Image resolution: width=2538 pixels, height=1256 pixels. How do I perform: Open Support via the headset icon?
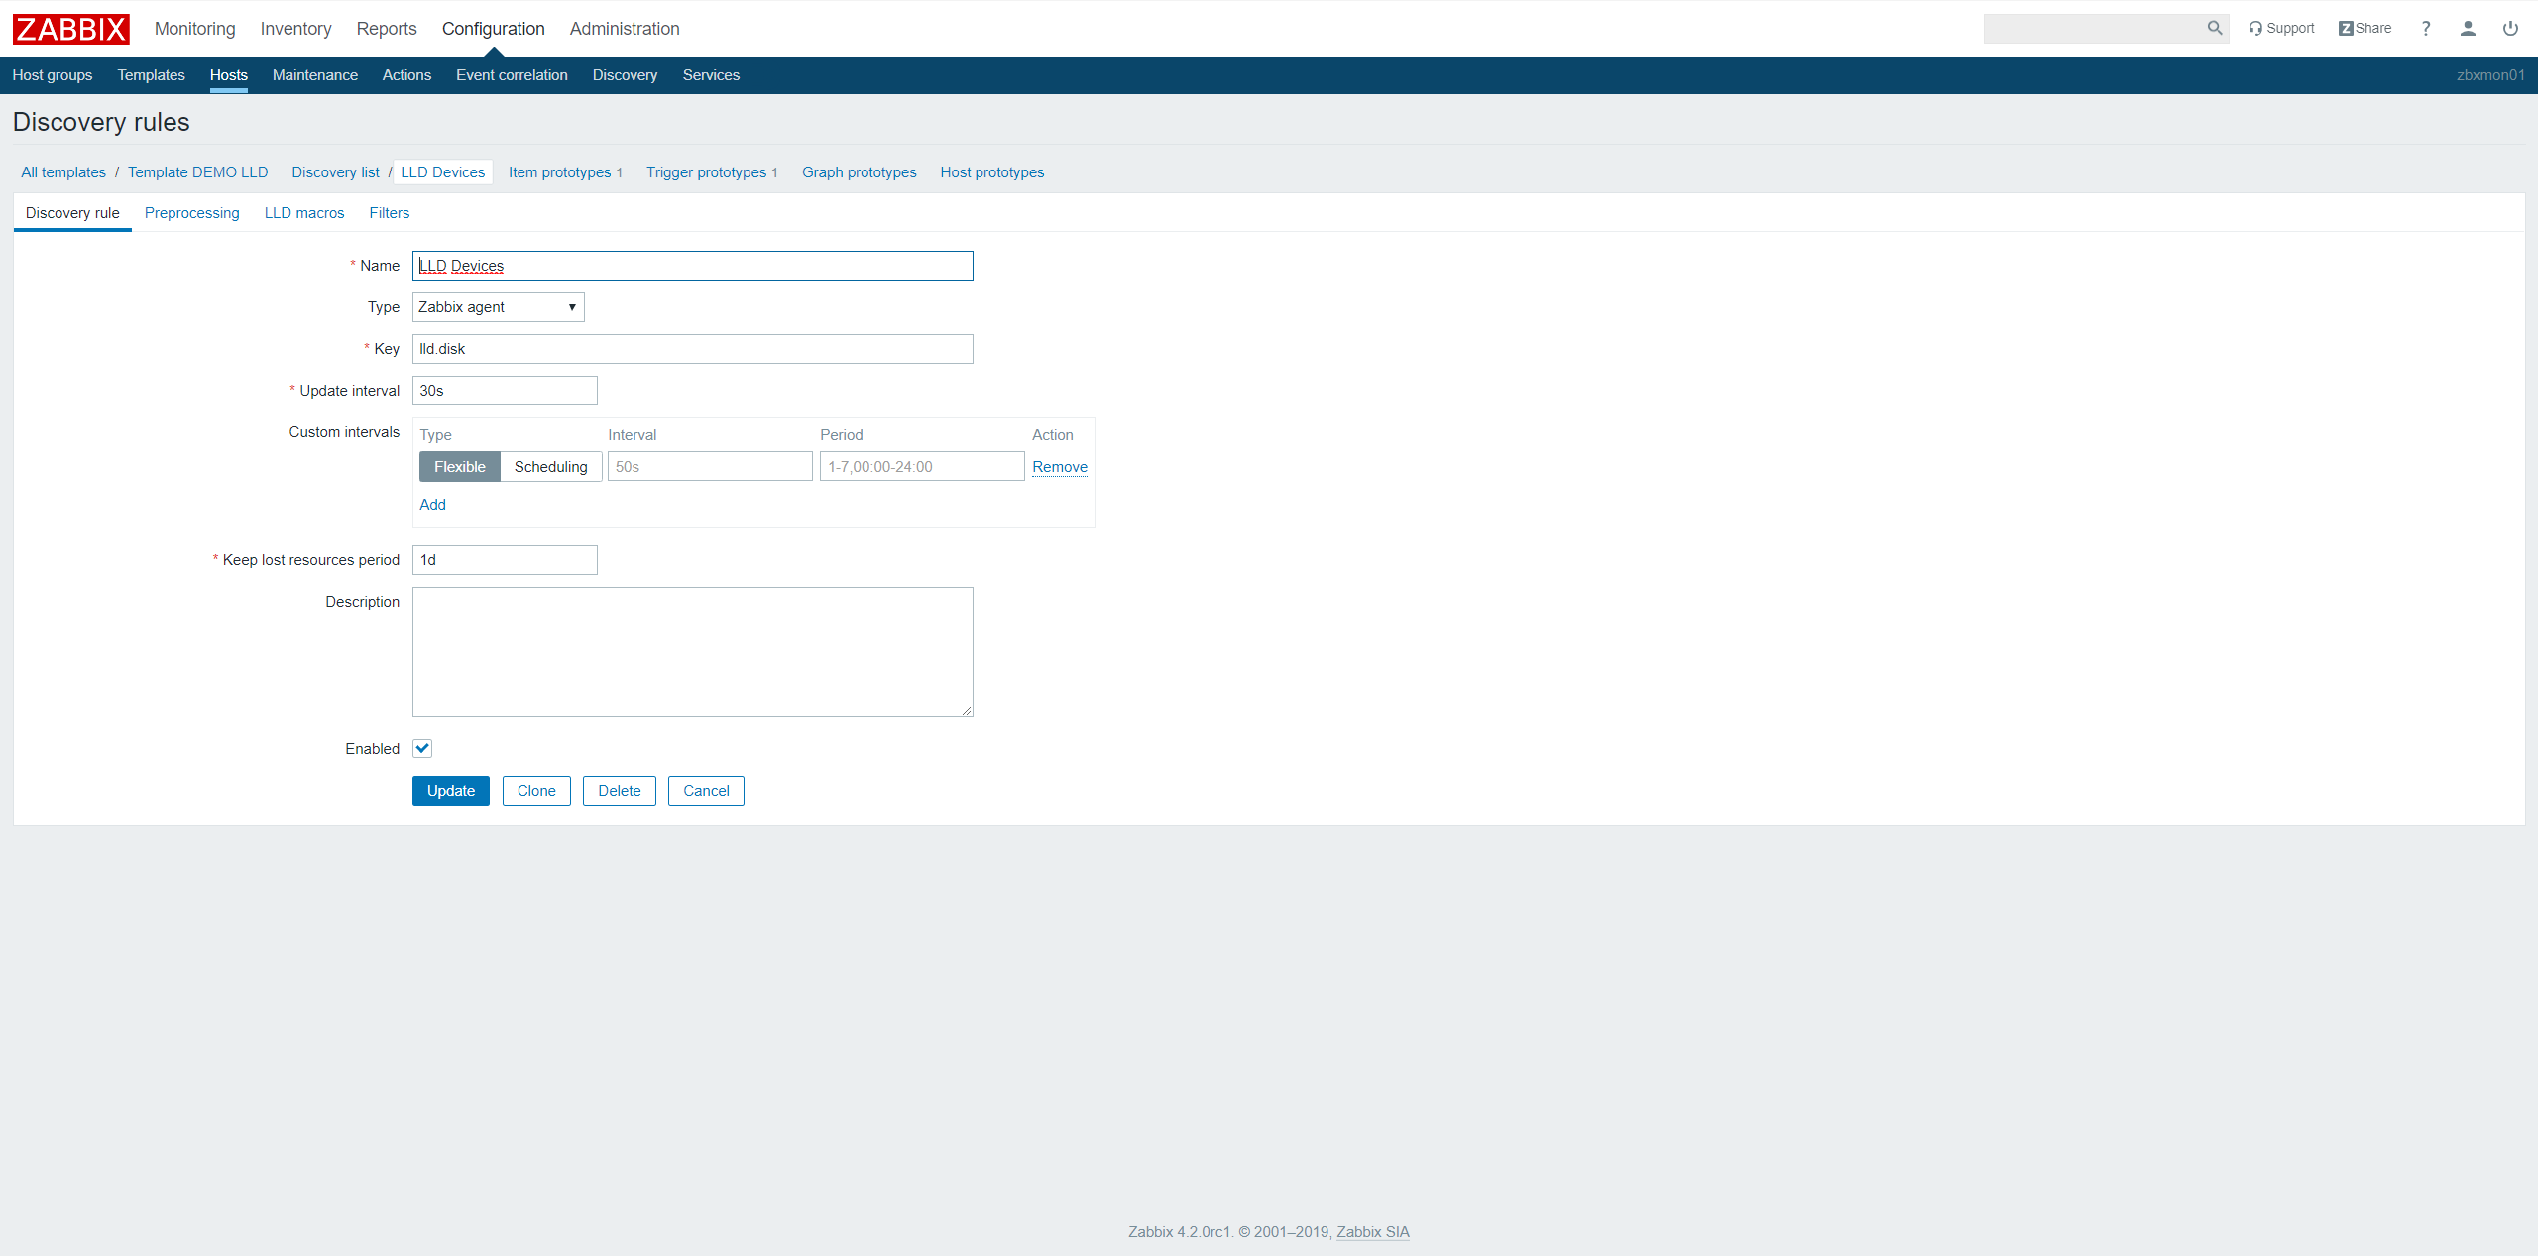(2281, 28)
